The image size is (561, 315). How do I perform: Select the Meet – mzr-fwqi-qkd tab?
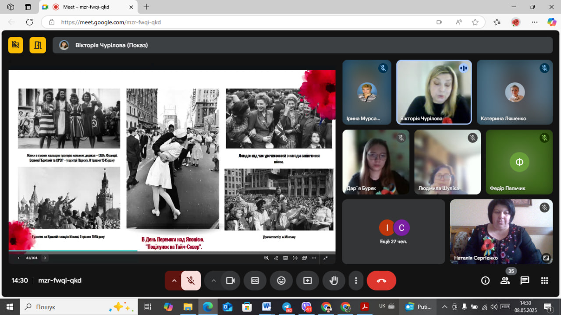(x=89, y=7)
